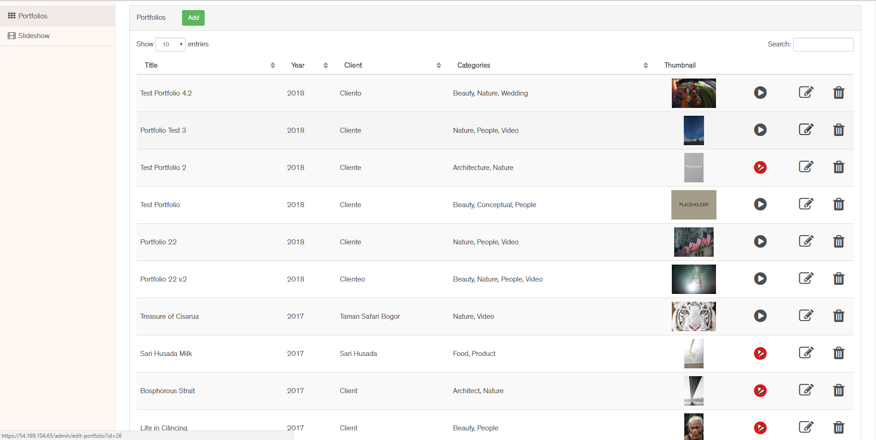Screen dimensions: 876x440
Task: Open edit for Bosphorous Strait row
Action: click(806, 390)
